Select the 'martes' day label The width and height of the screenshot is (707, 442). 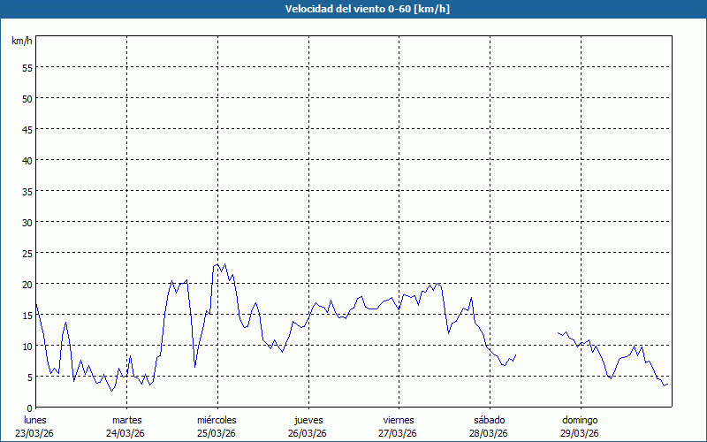(126, 420)
